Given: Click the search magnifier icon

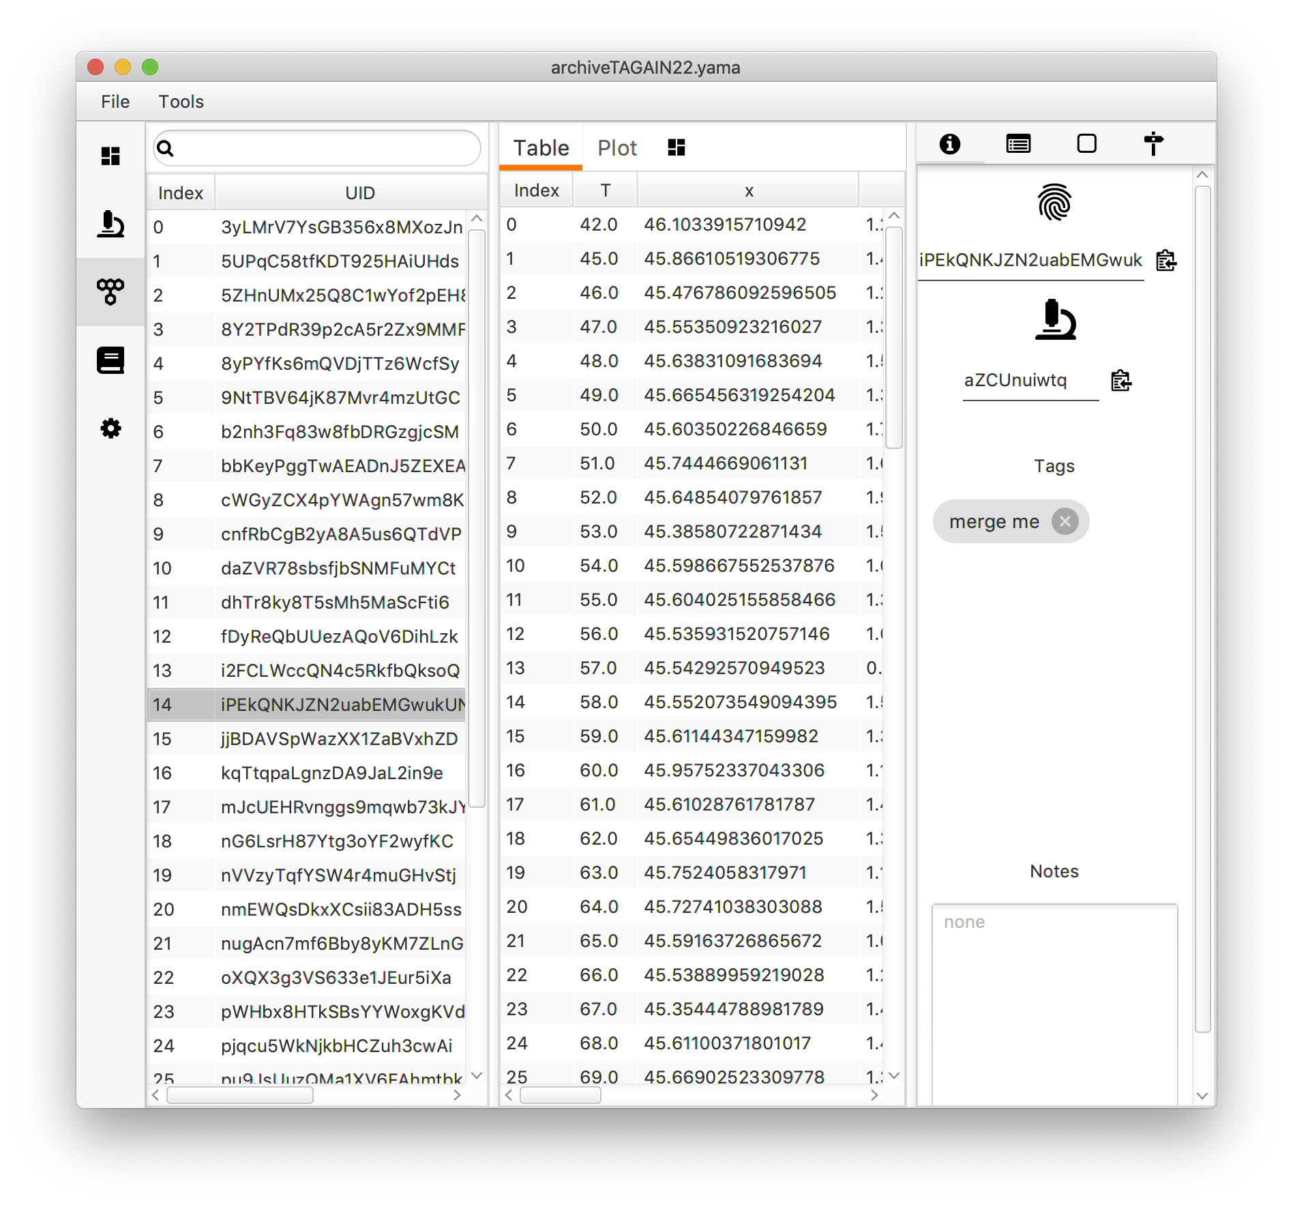Looking at the screenshot, I should pos(166,148).
